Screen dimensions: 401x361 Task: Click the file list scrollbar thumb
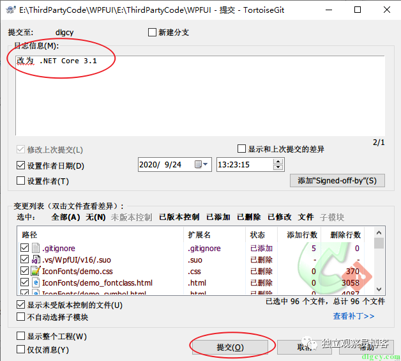(x=379, y=243)
